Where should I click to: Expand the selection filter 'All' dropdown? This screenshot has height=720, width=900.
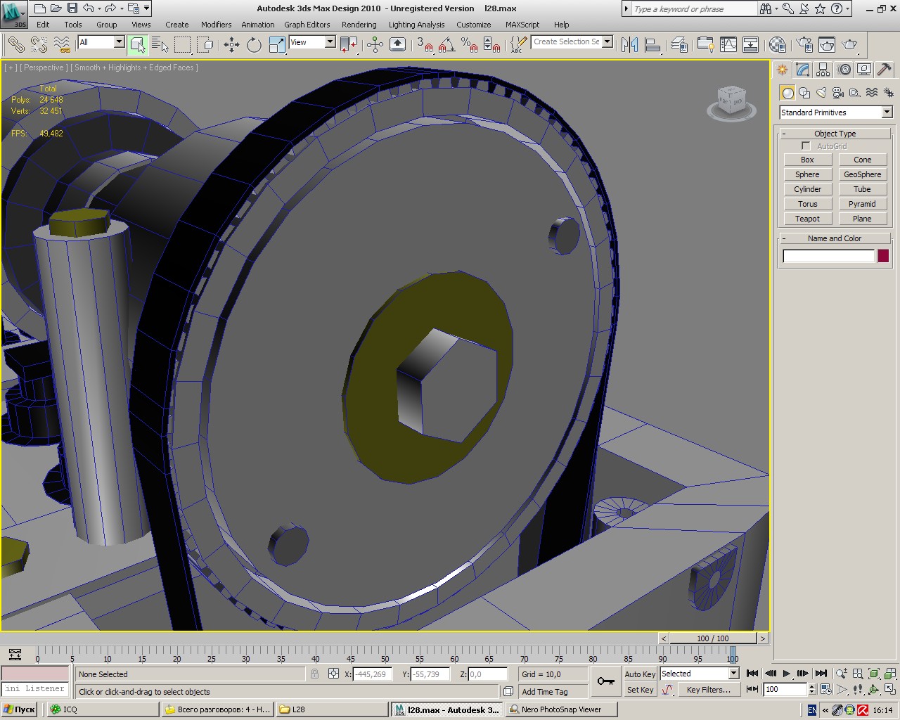(x=119, y=42)
